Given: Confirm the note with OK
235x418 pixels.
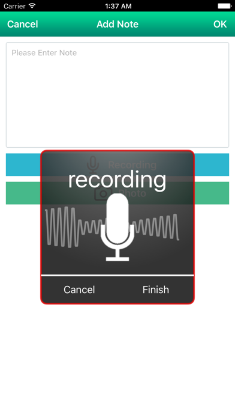Looking at the screenshot, I should (220, 24).
